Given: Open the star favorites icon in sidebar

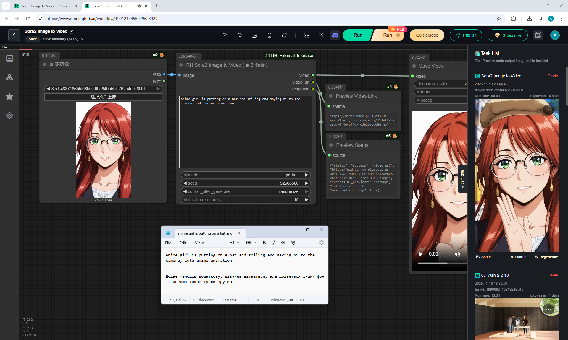Looking at the screenshot, I should point(9,97).
